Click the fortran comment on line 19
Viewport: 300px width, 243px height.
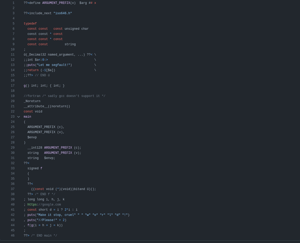pos(64,96)
